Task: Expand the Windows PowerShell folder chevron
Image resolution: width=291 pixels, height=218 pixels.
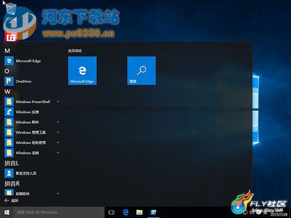Action: (x=58, y=102)
